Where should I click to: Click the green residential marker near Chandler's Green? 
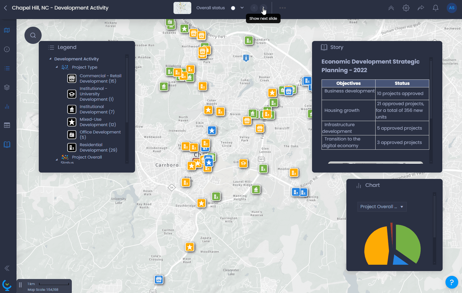pos(249,40)
